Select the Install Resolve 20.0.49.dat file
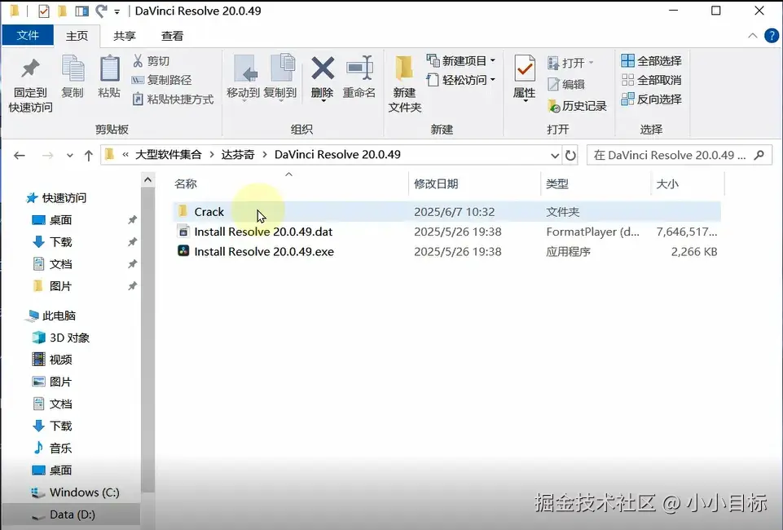Viewport: 783px width, 530px height. pos(446,232)
